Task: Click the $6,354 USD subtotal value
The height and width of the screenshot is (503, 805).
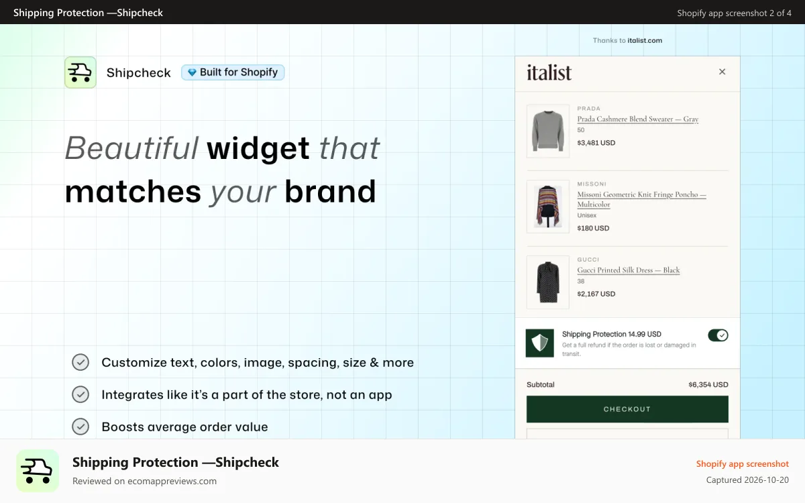Action: (708, 385)
